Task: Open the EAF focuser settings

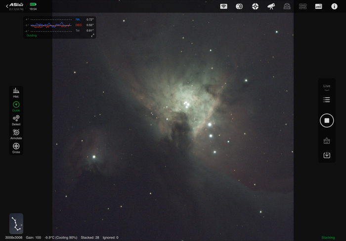Action: (x=303, y=6)
